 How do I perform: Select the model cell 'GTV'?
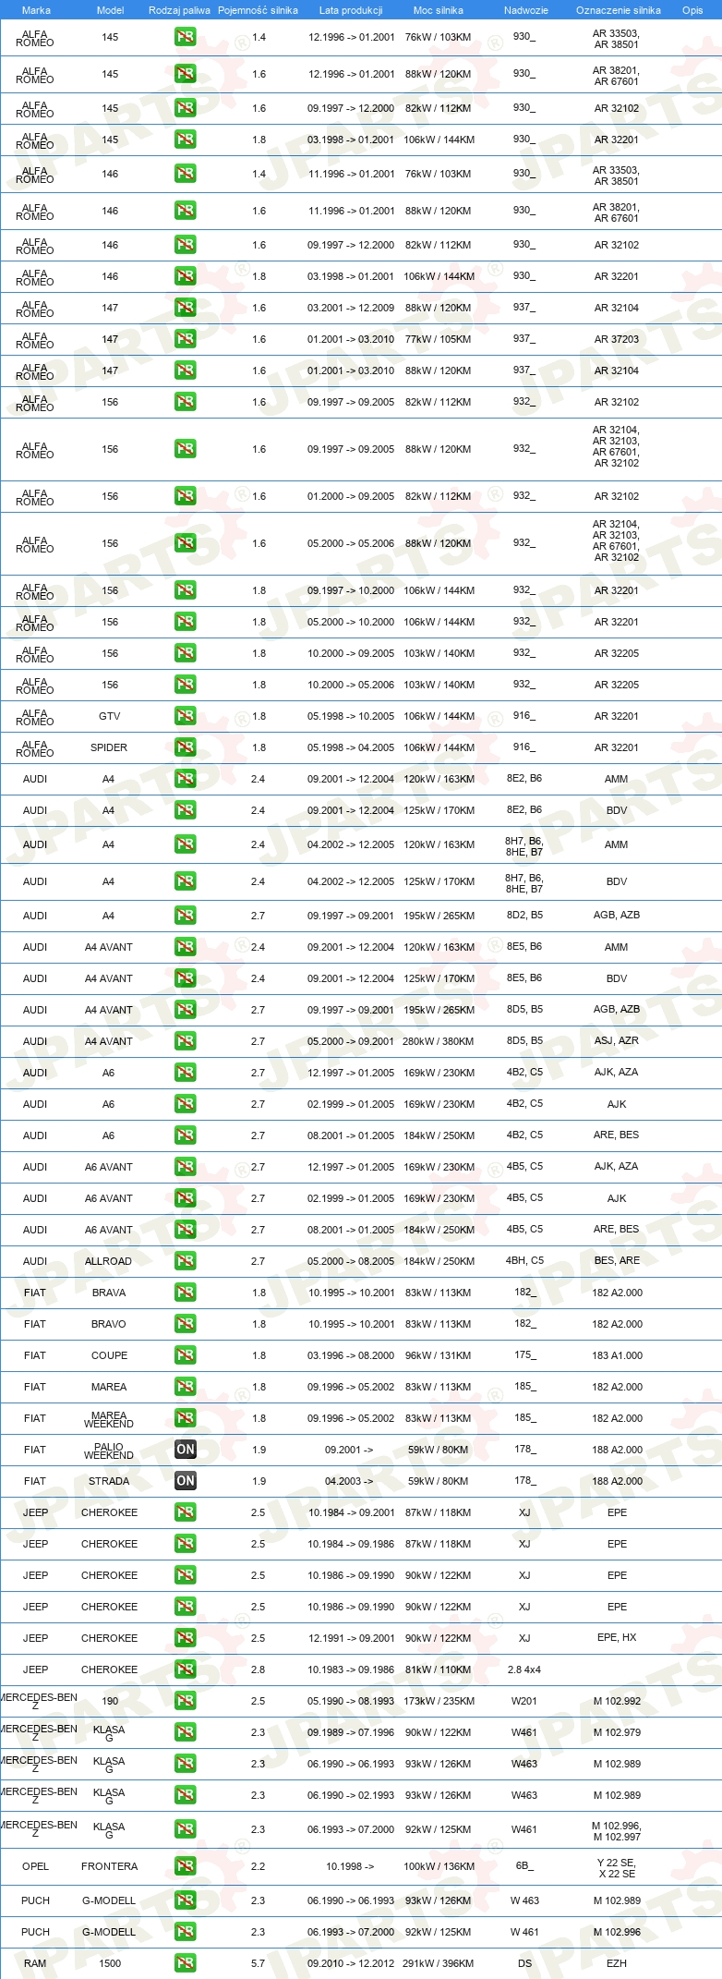click(109, 716)
